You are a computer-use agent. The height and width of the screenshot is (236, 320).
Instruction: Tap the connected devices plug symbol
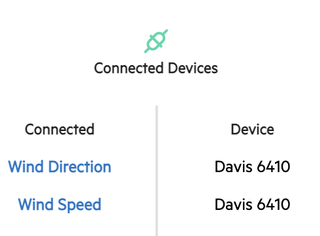156,41
